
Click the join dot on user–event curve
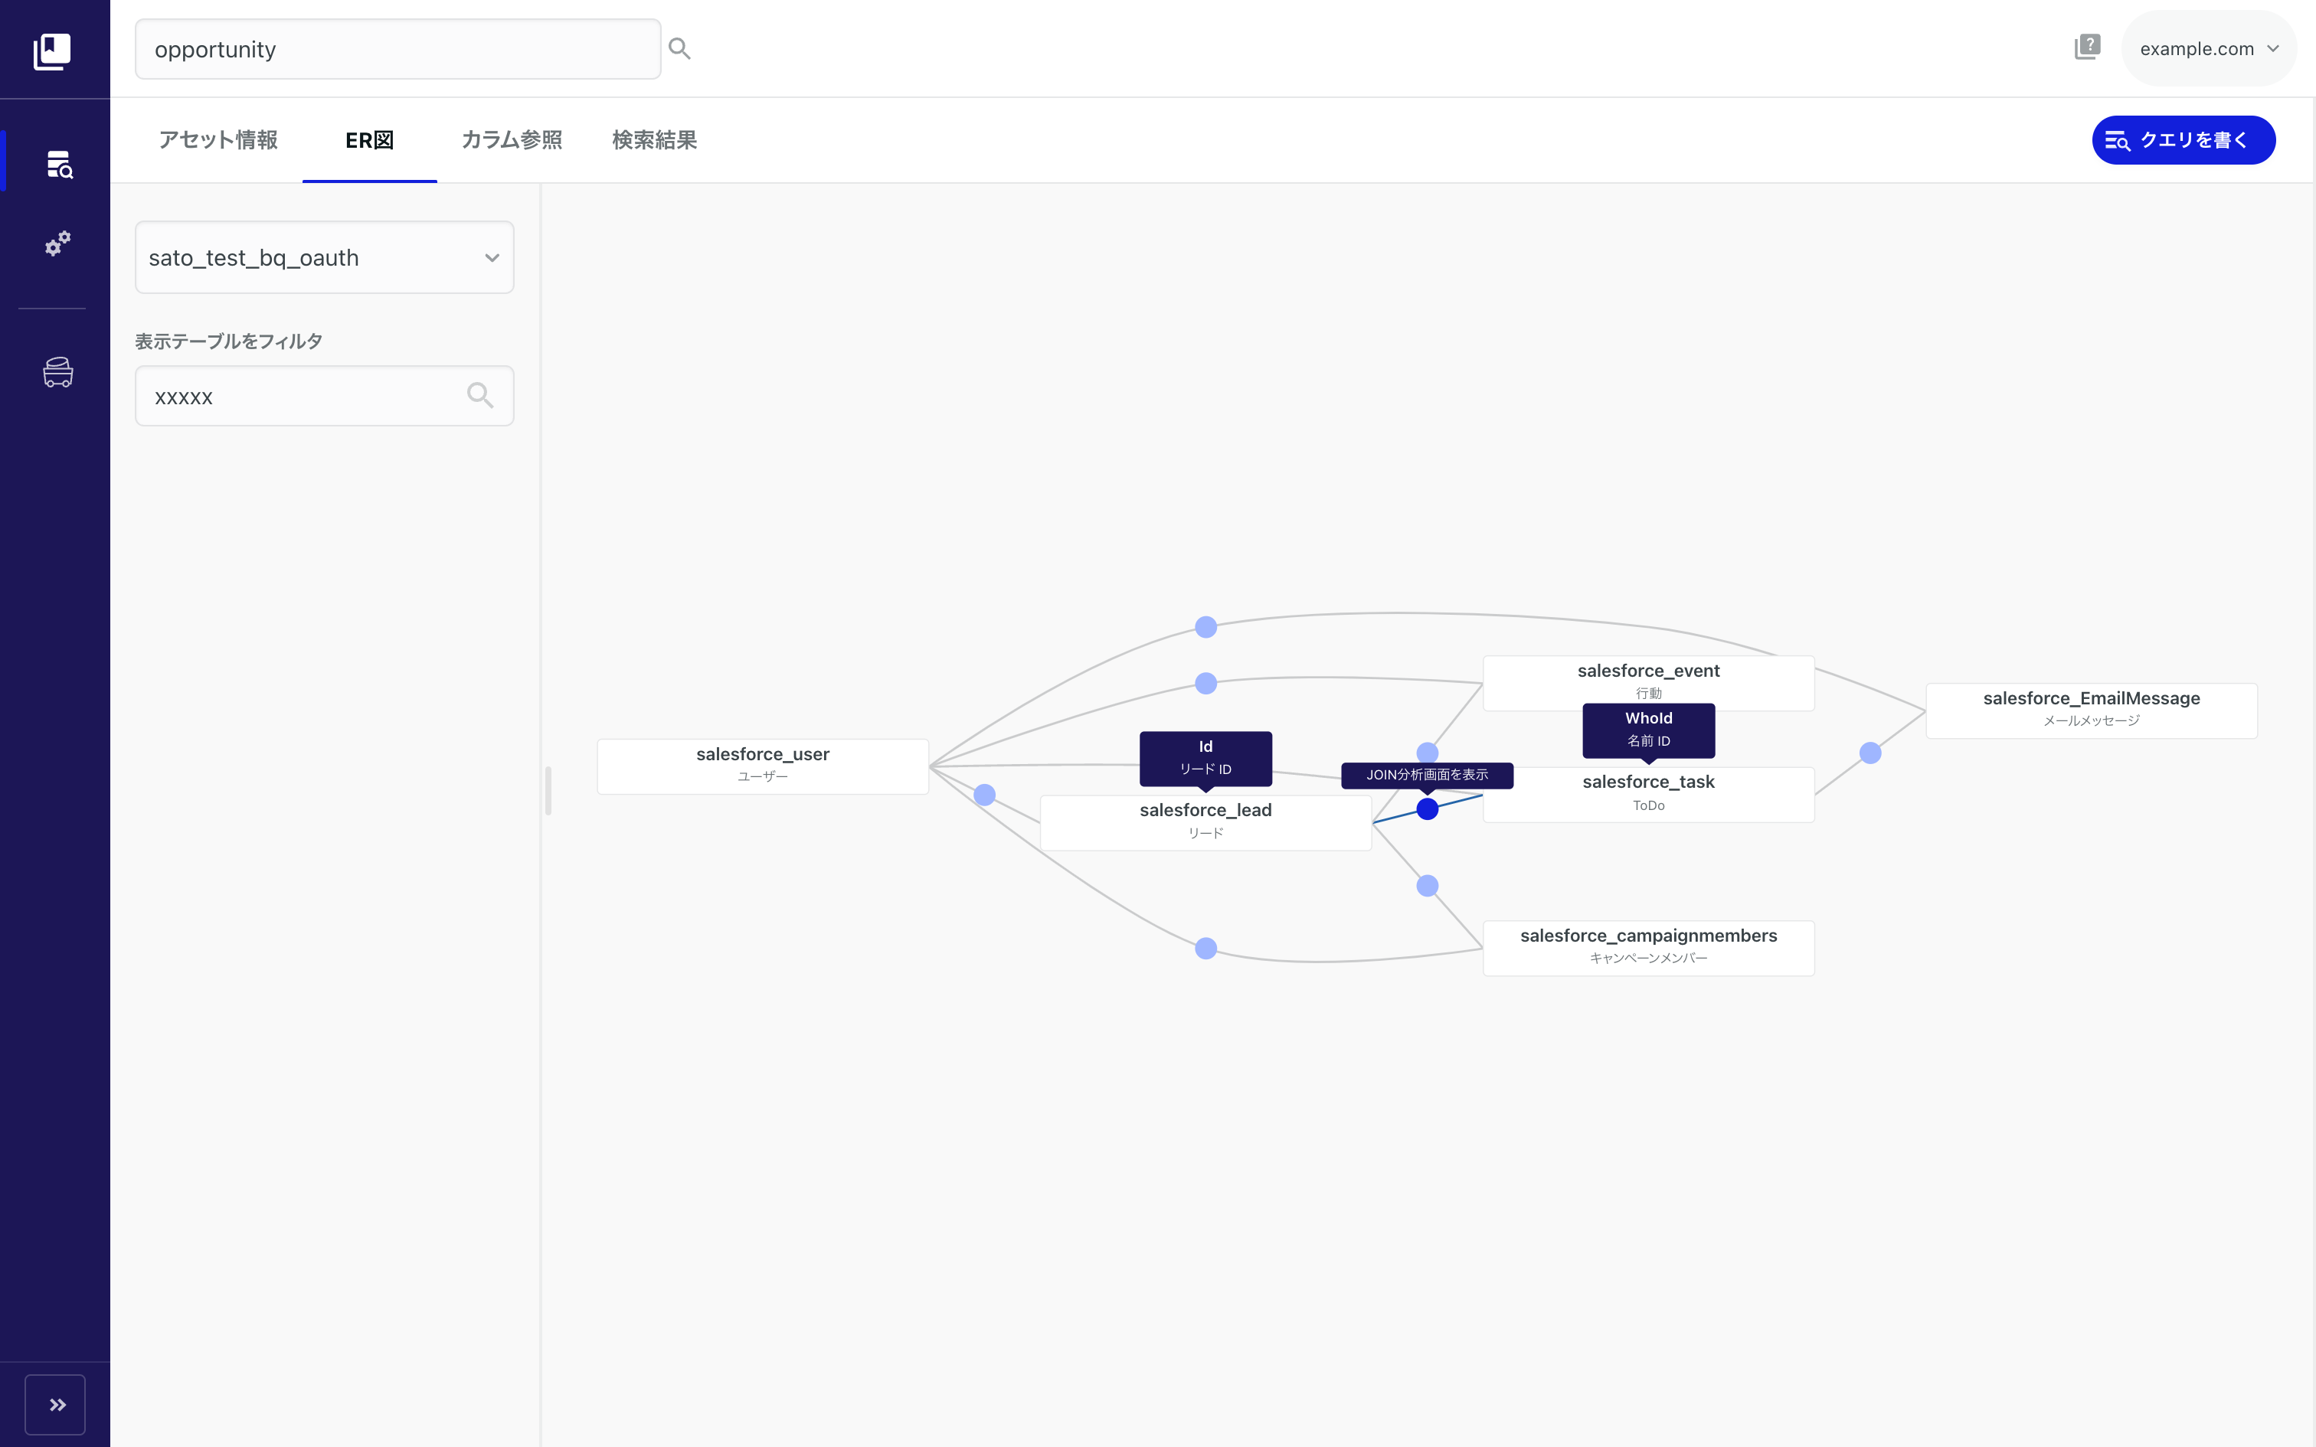point(1205,683)
